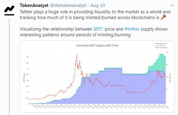Click the TokenAnalyst display name

[34, 5]
